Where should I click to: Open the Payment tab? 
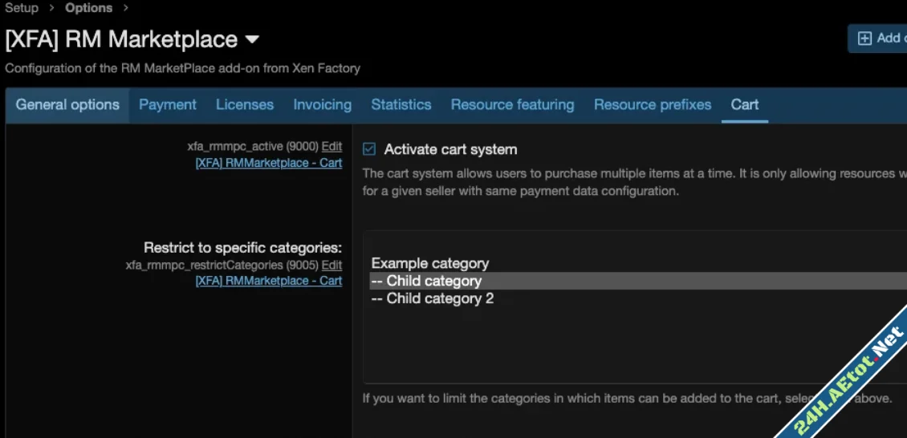(167, 105)
